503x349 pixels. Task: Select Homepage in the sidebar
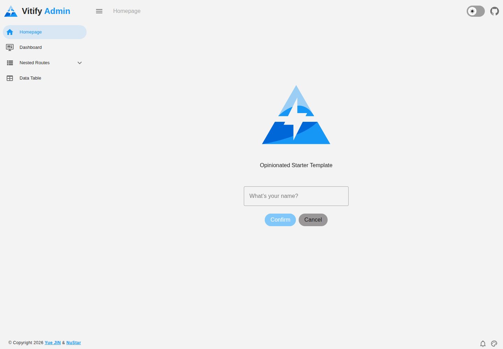click(x=45, y=32)
